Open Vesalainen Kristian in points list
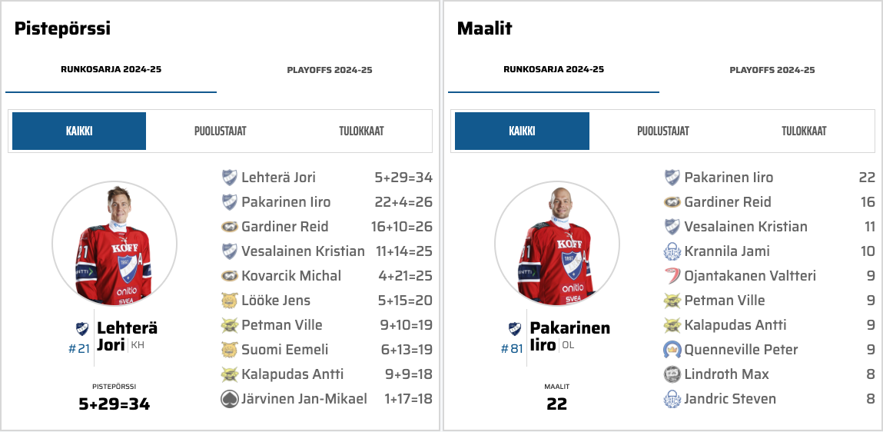 303,251
